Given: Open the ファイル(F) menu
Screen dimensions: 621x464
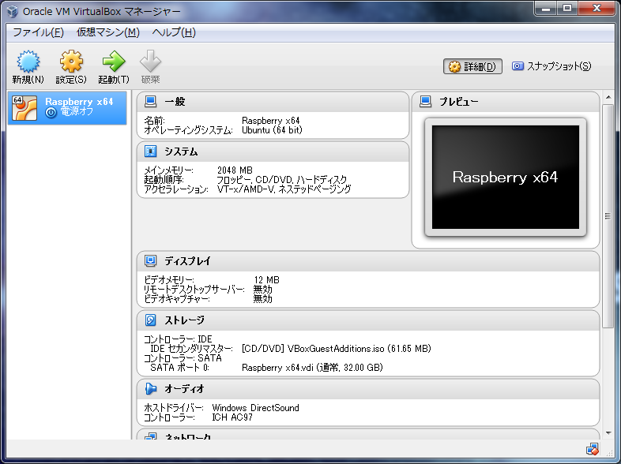Looking at the screenshot, I should (x=38, y=32).
